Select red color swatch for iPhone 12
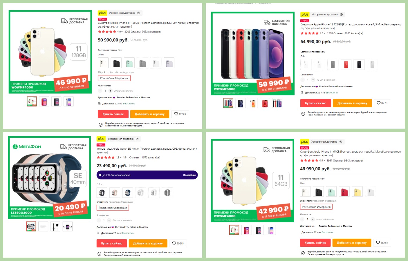 click(346, 64)
